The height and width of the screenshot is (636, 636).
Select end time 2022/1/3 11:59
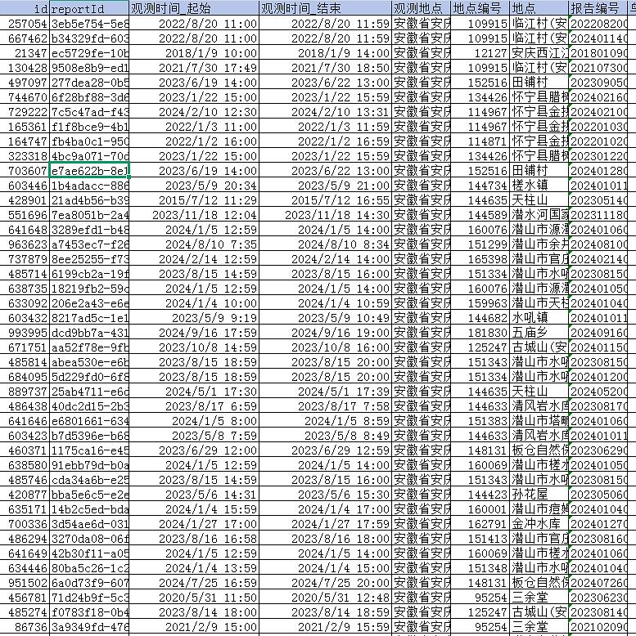(325, 127)
